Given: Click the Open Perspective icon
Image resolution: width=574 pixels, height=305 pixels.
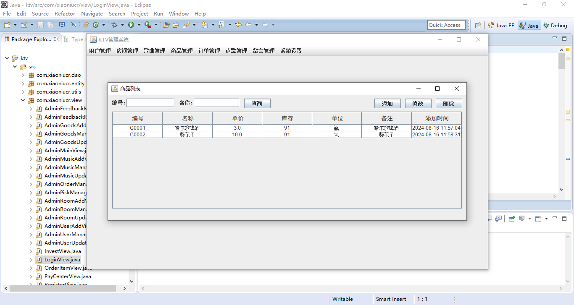Looking at the screenshot, I should (478, 25).
